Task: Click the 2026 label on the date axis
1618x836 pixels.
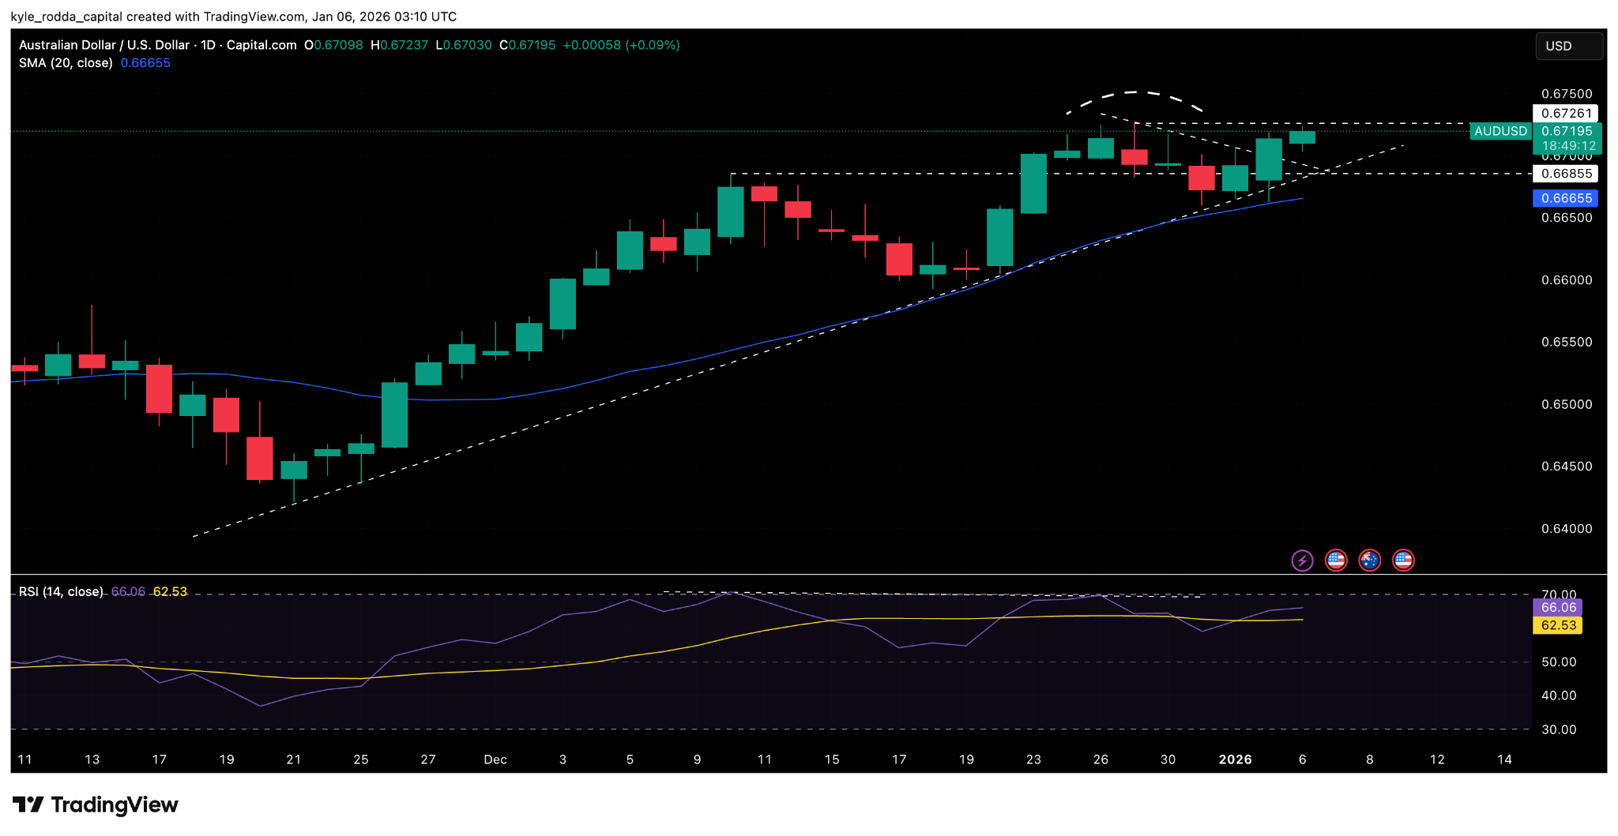Action: (x=1235, y=759)
